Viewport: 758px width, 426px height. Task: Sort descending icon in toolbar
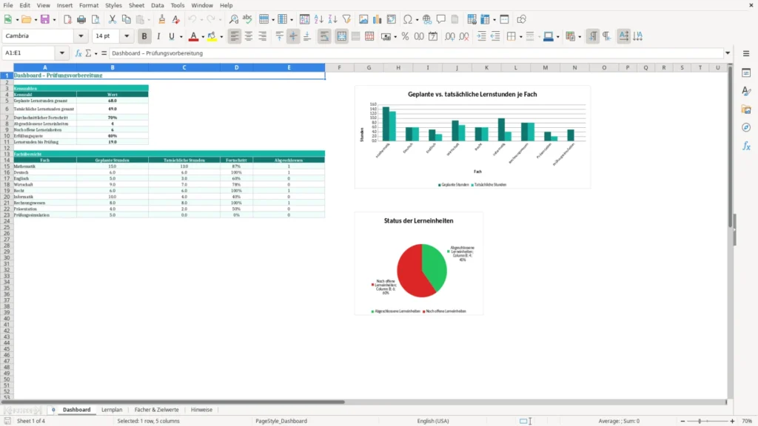pos(332,19)
